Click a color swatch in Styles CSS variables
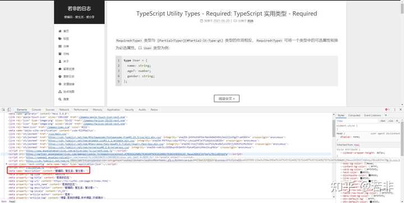This screenshot has width=404, height=203. (x=366, y=164)
